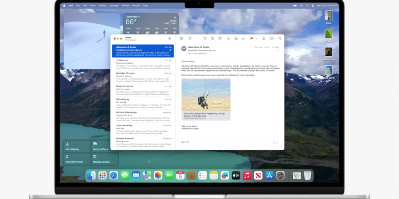Viewport: 399px width, 199px height.
Task: Select Michael Klineburger's Bonjour from Paris email
Action: (143, 116)
